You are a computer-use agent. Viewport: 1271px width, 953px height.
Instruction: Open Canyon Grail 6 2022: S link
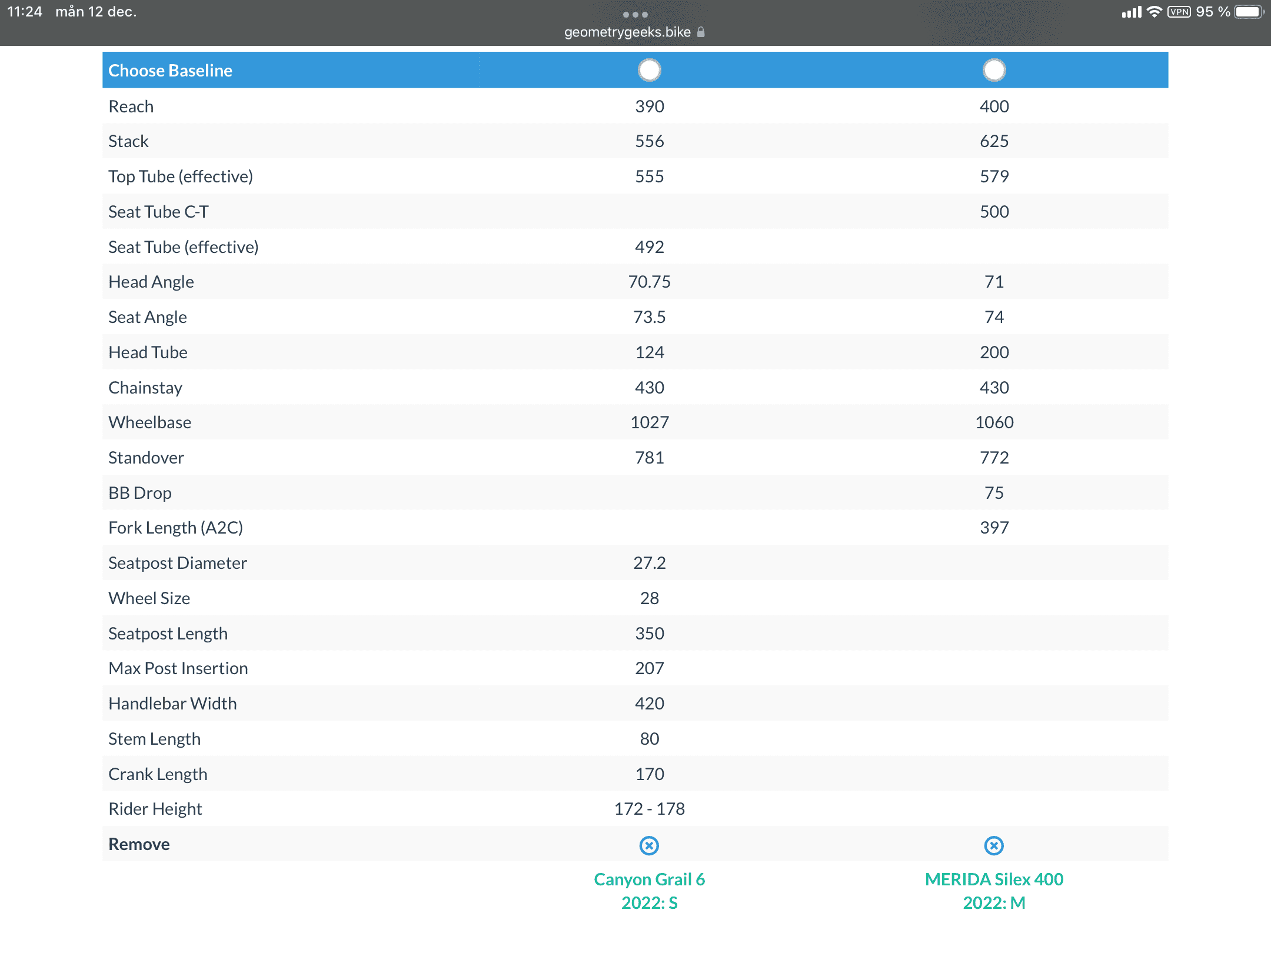649,891
